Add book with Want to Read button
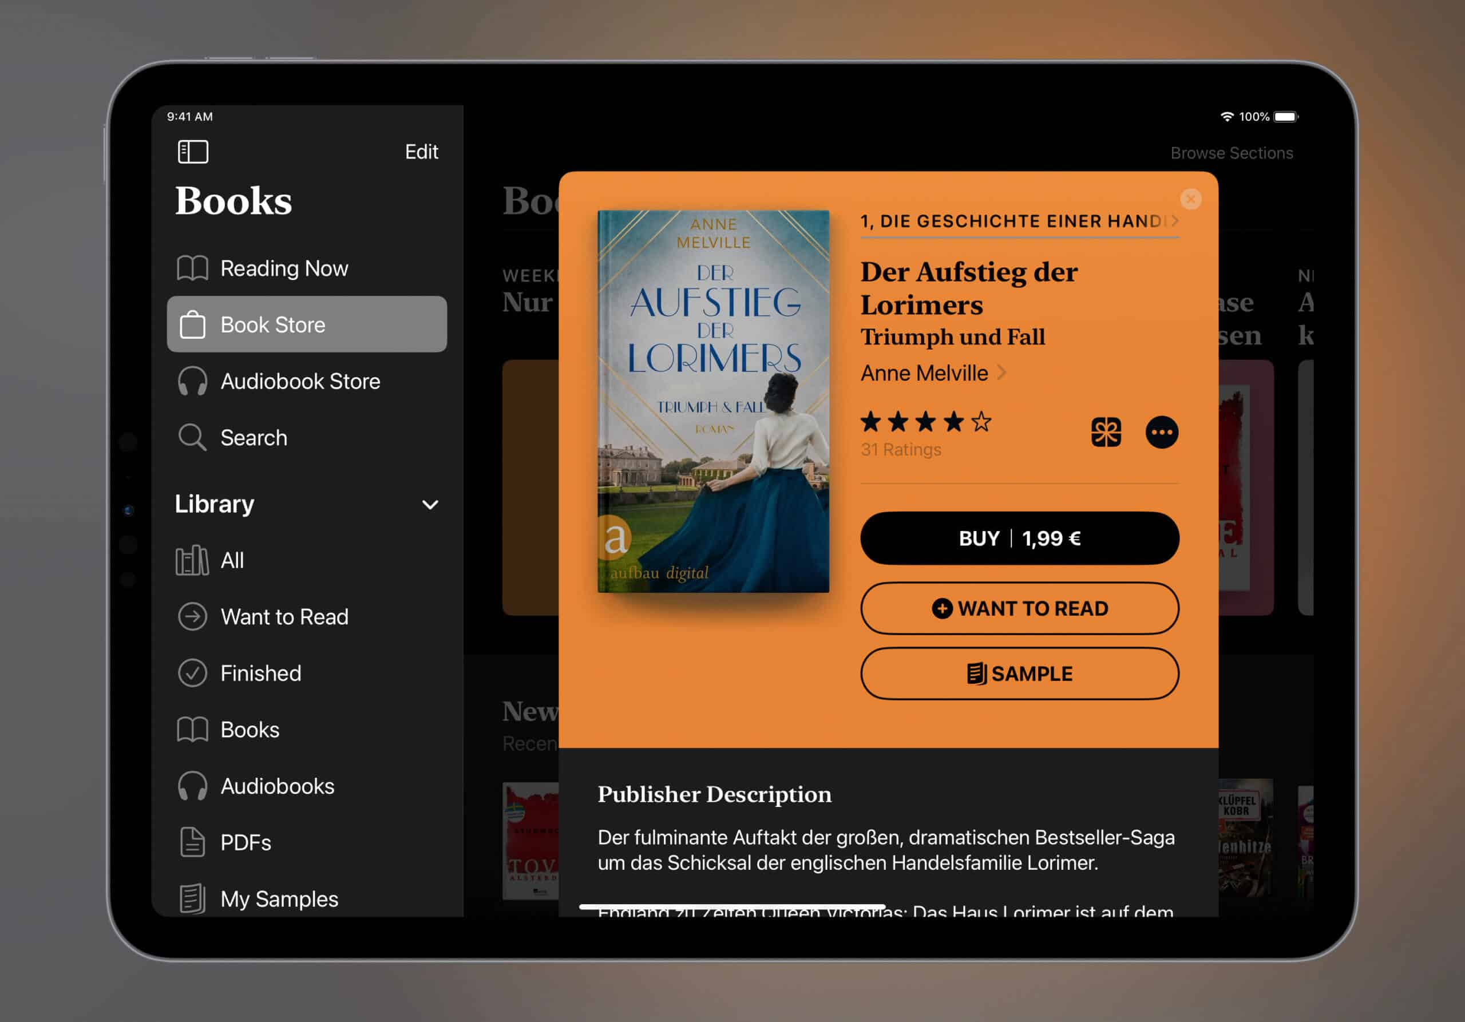The width and height of the screenshot is (1465, 1022). [x=1019, y=608]
